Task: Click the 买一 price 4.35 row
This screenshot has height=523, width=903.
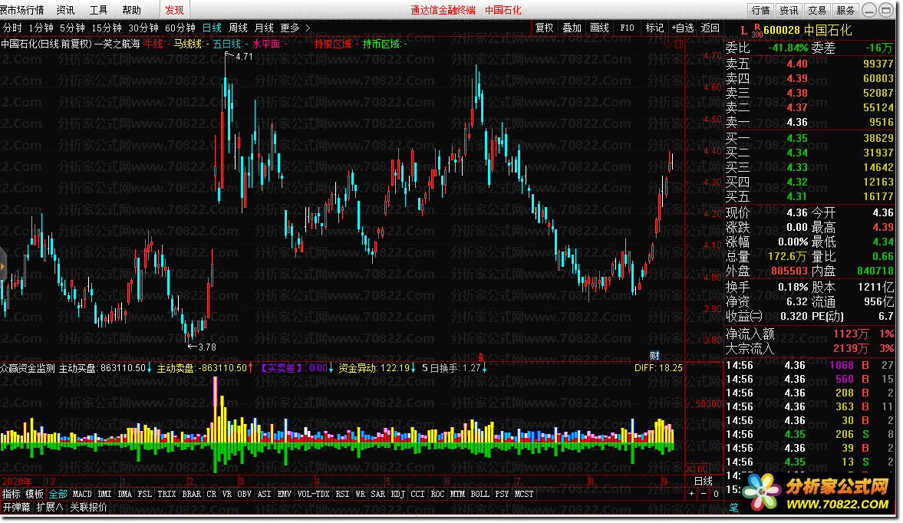Action: tap(809, 138)
